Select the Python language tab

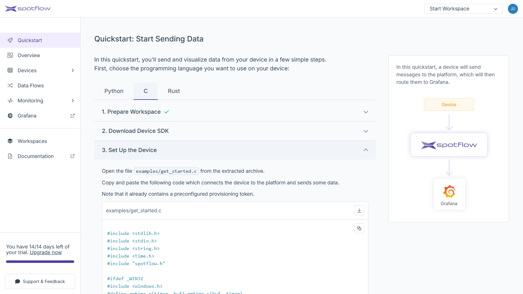(x=114, y=91)
